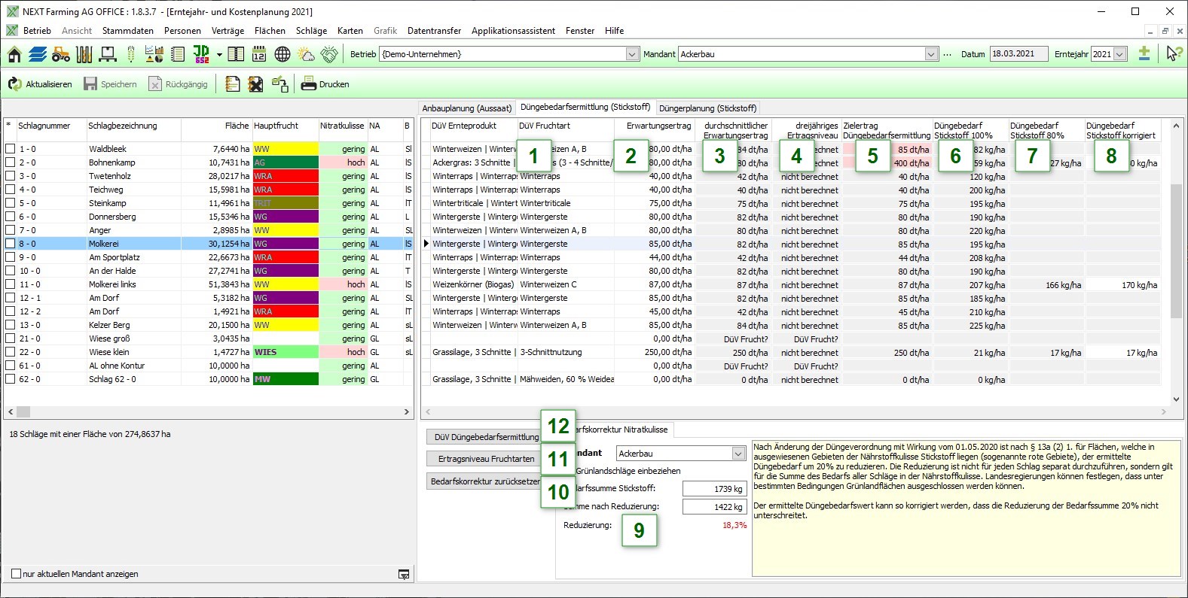Click the globe map icon

(x=282, y=54)
